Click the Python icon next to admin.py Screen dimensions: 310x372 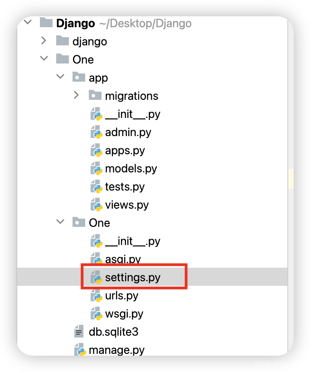pyautogui.click(x=97, y=132)
